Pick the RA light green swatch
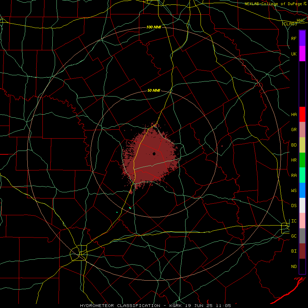Screen dimensions: 308x308 pos(302,175)
